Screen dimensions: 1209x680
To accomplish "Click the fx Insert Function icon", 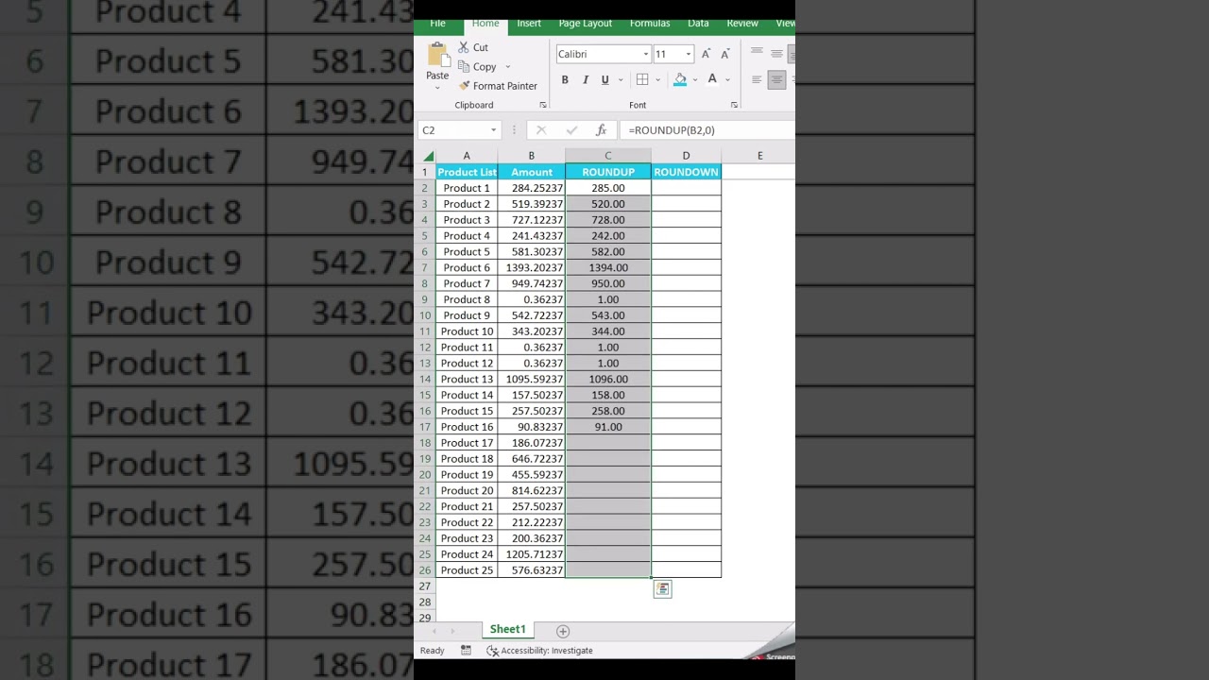I will click(601, 130).
